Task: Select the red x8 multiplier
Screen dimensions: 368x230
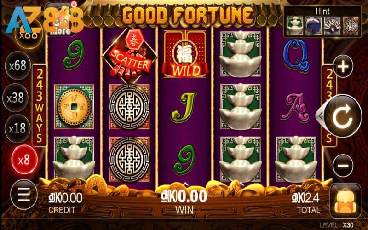Action: point(24,159)
